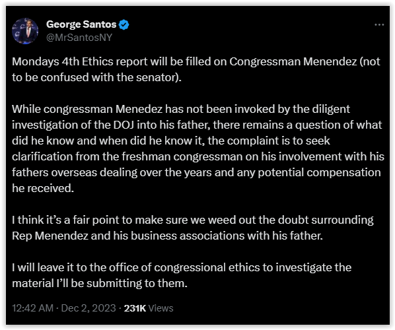The height and width of the screenshot is (330, 395).
Task: Click the Dec 2, 2023 date
Action: pos(89,308)
